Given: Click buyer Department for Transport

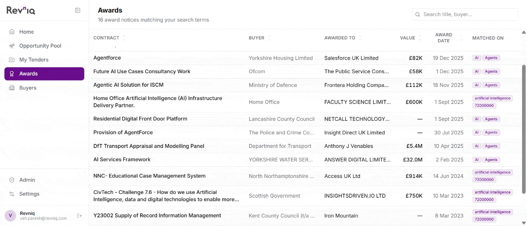Looking at the screenshot, I should (x=280, y=146).
